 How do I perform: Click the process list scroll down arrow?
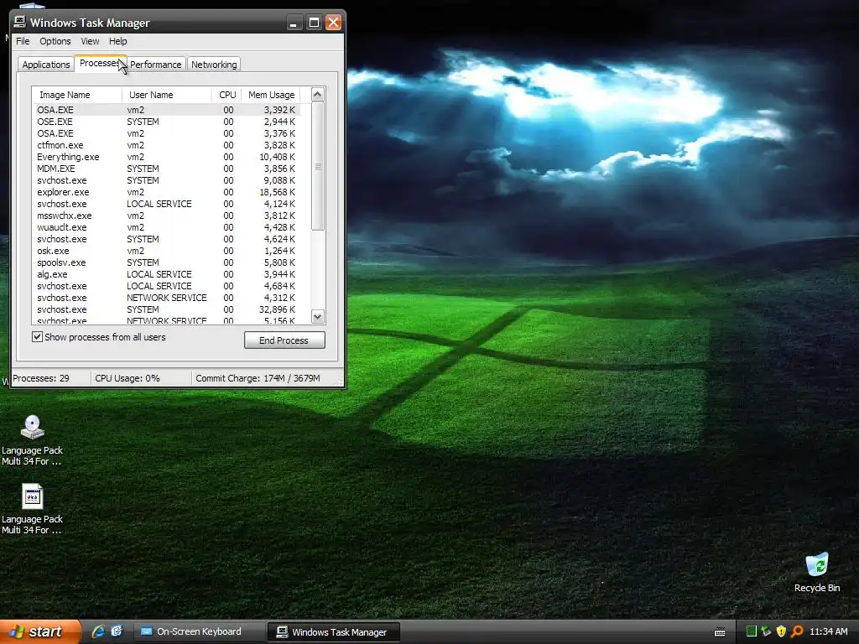click(318, 316)
